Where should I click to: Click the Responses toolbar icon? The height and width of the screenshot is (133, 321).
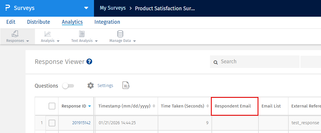[15, 34]
